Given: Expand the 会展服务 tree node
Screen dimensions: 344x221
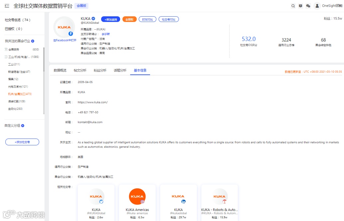Looking at the screenshot, I should point(6,49).
